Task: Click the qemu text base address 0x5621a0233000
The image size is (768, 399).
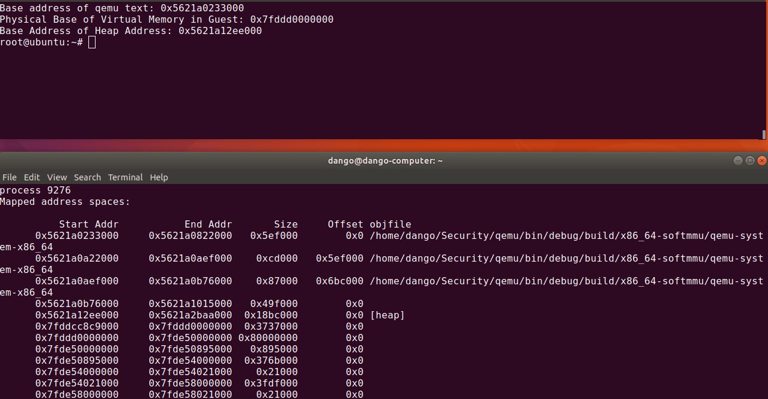Action: click(202, 8)
